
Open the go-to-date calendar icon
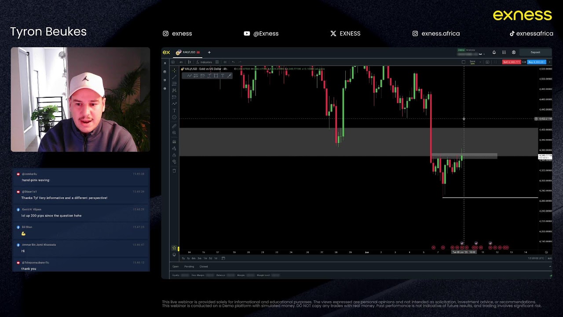tap(223, 258)
